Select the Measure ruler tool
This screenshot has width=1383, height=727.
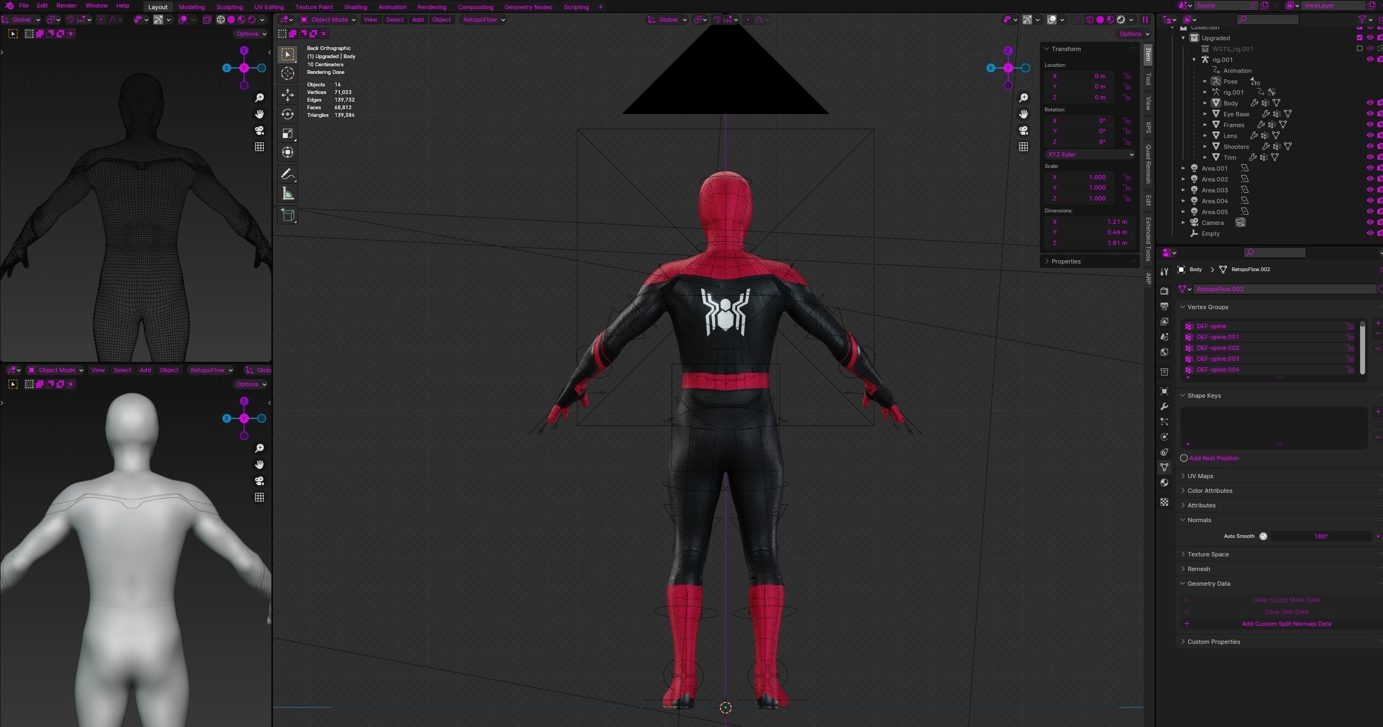pyautogui.click(x=288, y=194)
